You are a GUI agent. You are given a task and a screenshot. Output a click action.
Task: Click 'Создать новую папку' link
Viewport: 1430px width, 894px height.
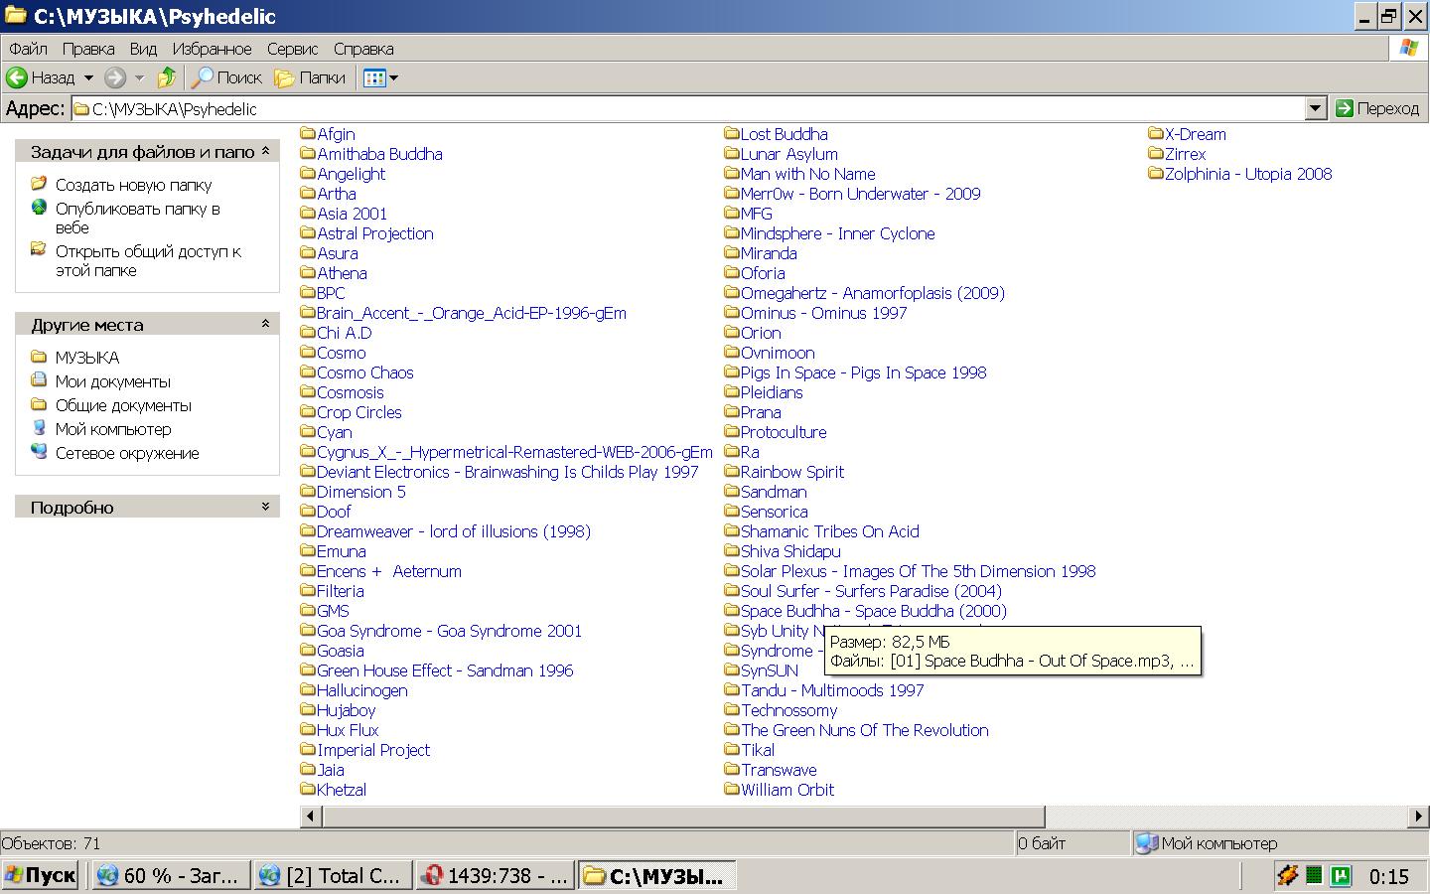133,185
